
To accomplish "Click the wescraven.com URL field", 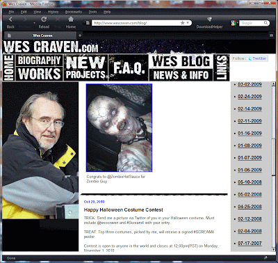I will (136, 23).
